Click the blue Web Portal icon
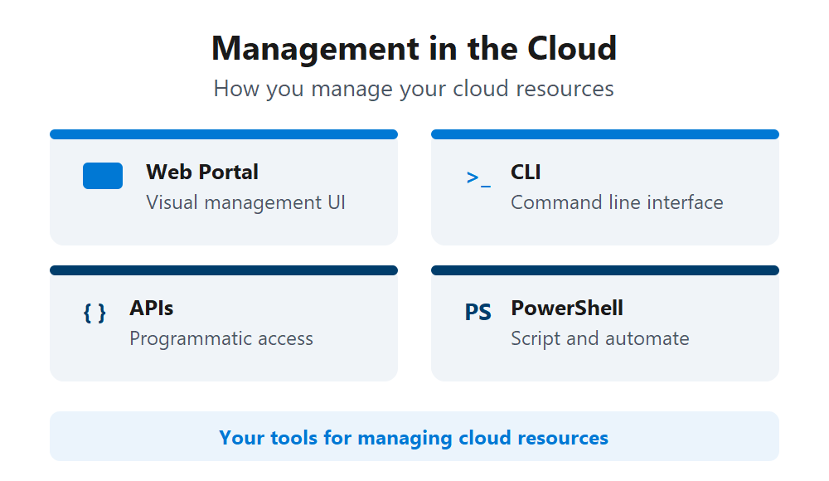 [x=102, y=175]
